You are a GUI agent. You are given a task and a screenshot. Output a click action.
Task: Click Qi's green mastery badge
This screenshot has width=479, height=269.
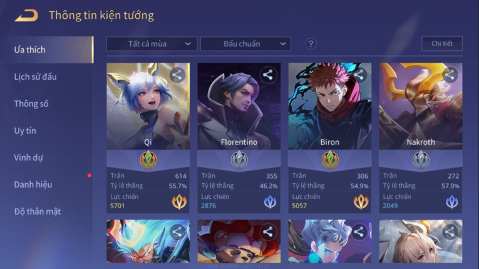coord(148,160)
